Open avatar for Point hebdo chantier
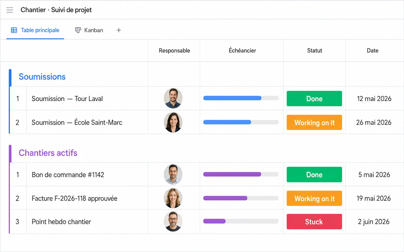 tap(173, 222)
